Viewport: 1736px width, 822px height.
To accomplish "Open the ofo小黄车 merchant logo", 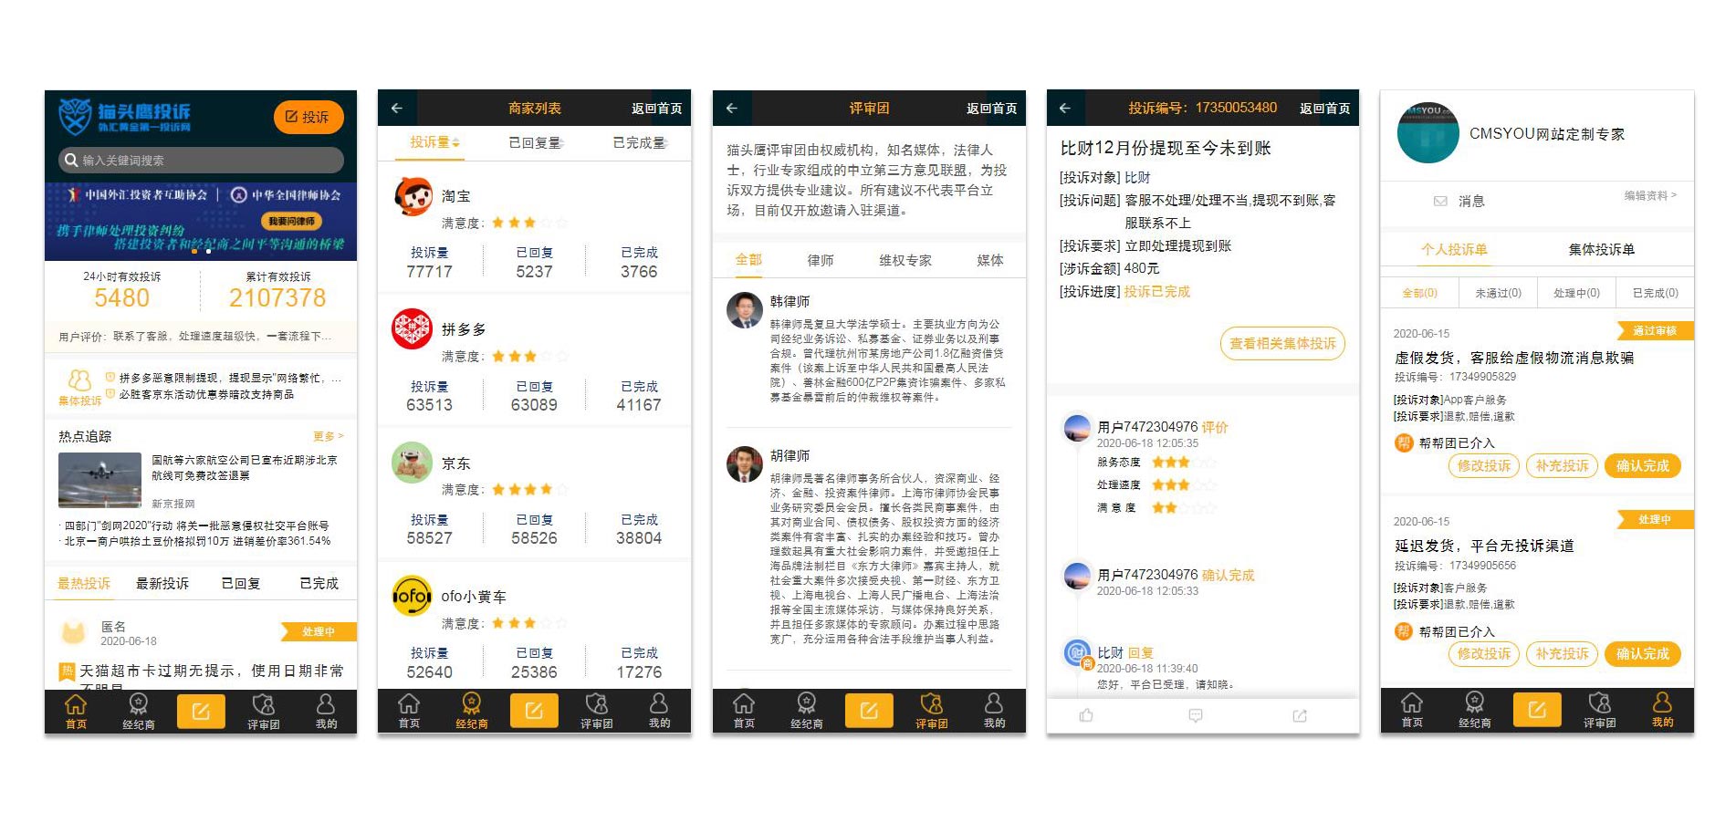I will (413, 597).
